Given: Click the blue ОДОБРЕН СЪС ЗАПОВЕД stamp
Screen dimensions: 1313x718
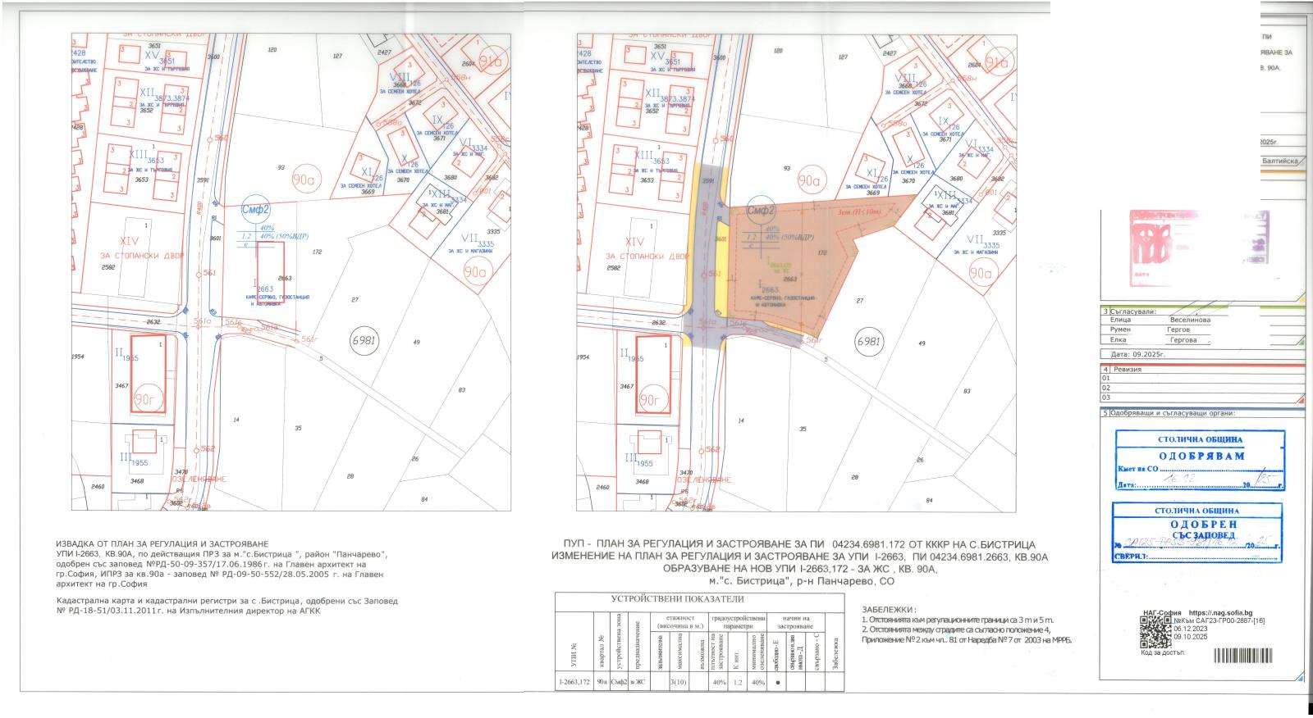Looking at the screenshot, I should point(1197,534).
